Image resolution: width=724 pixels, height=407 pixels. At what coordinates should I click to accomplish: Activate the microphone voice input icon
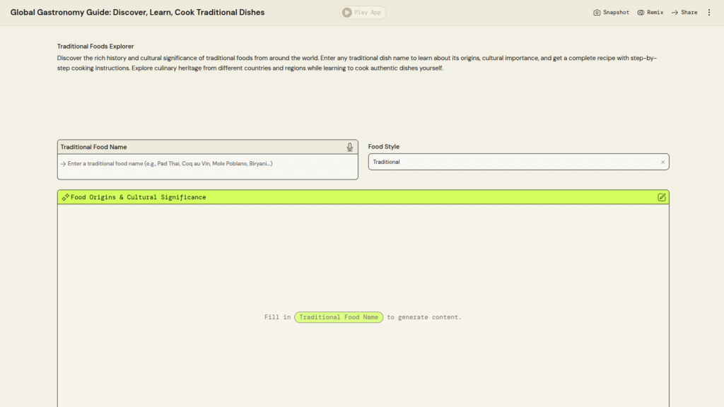pos(349,147)
